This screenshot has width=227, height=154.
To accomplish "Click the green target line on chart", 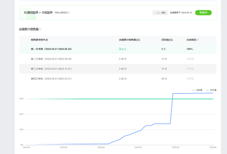I will coord(119,99).
